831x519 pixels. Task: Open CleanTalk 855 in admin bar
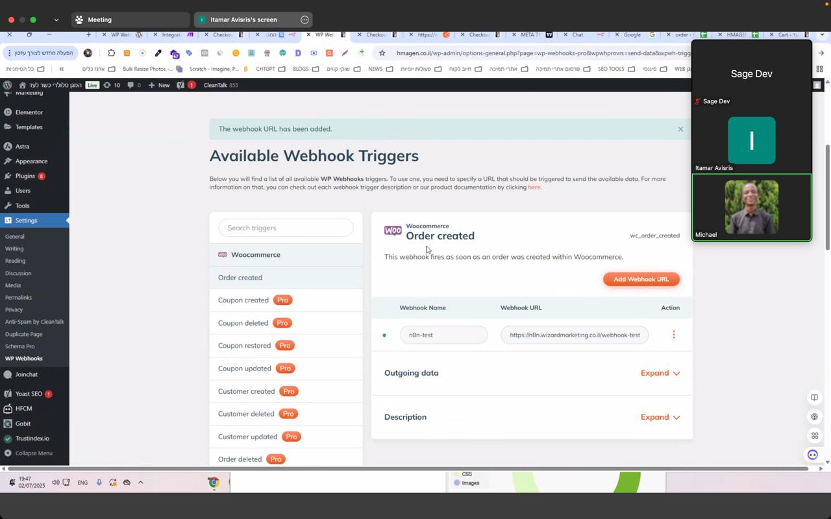[221, 85]
